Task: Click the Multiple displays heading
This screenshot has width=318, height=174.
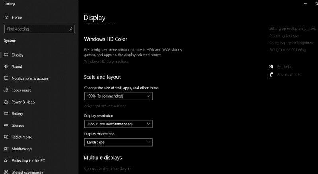Action: point(103,158)
